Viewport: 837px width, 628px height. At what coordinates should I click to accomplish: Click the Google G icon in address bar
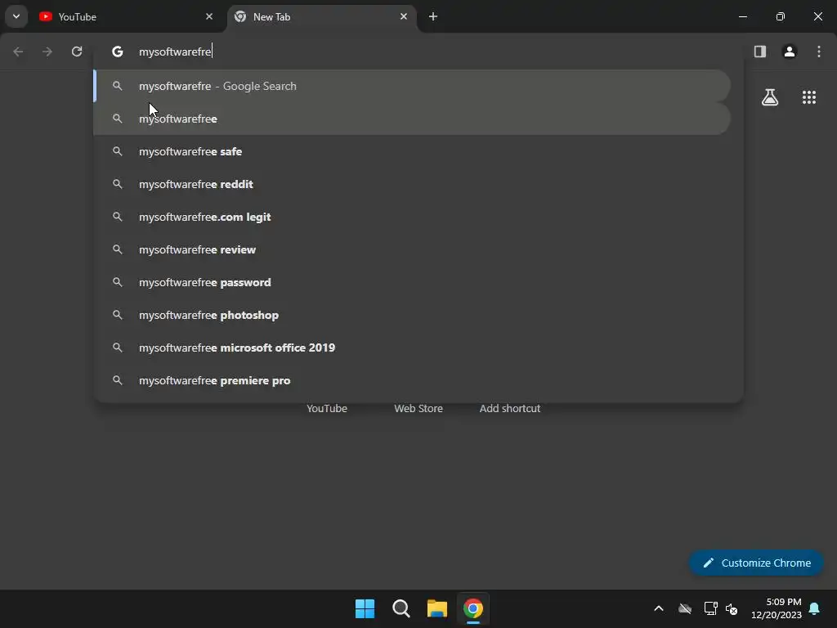[x=118, y=52]
